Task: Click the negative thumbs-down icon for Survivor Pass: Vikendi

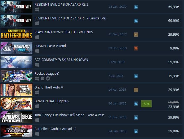Action: [136, 48]
